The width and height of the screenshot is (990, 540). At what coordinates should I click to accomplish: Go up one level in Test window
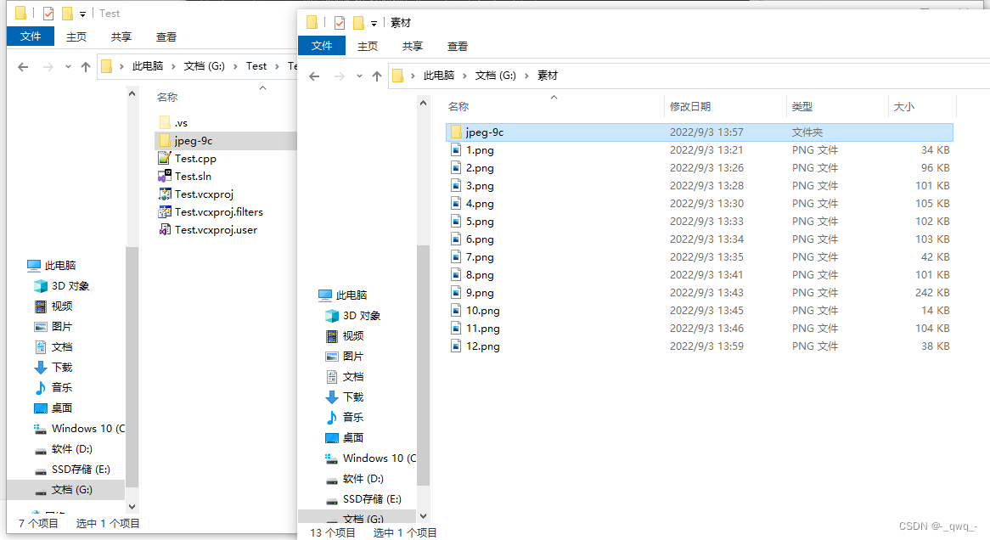tap(86, 66)
